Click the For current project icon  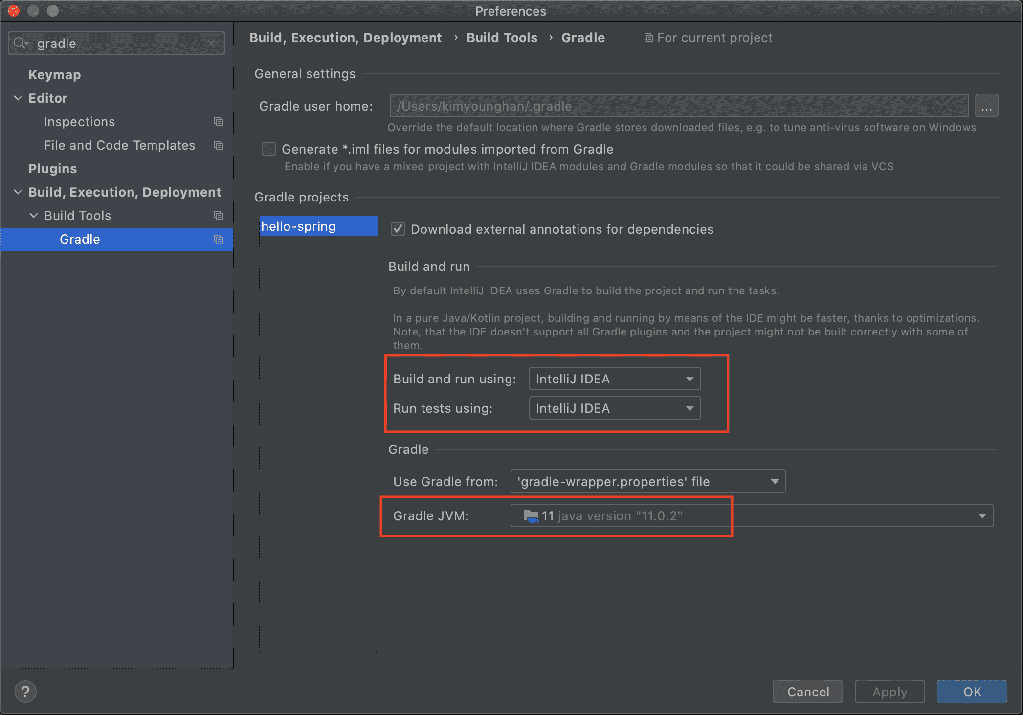click(648, 38)
